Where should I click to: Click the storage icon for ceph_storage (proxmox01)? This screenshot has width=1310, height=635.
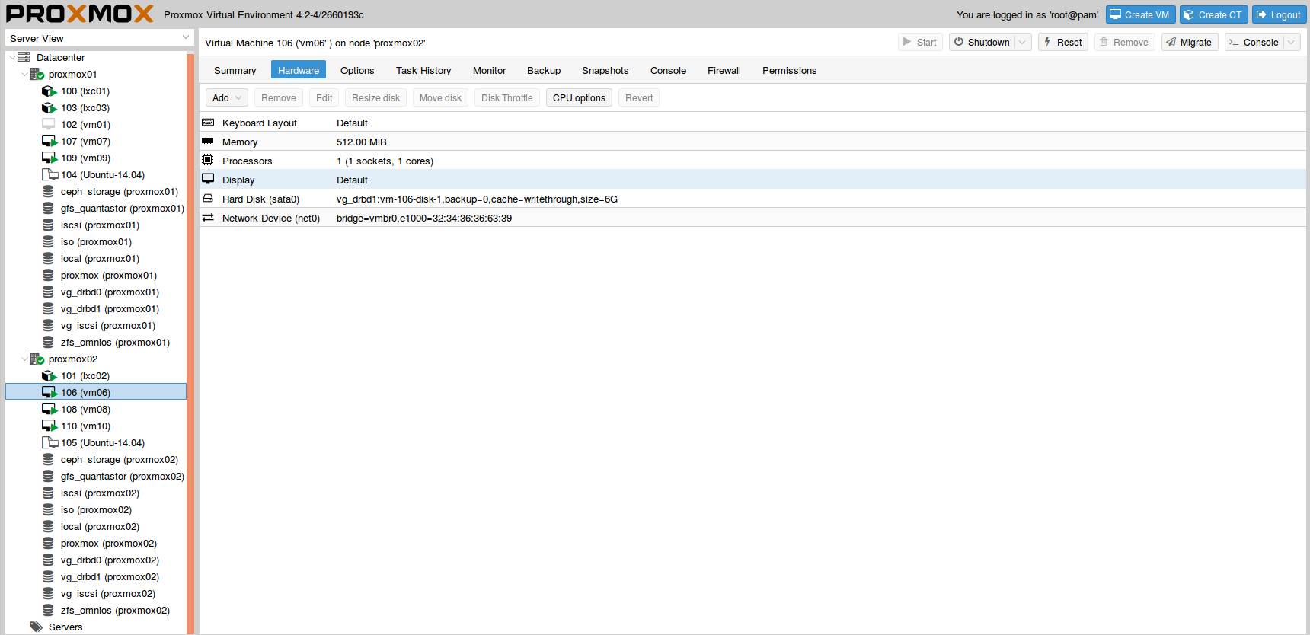[48, 192]
